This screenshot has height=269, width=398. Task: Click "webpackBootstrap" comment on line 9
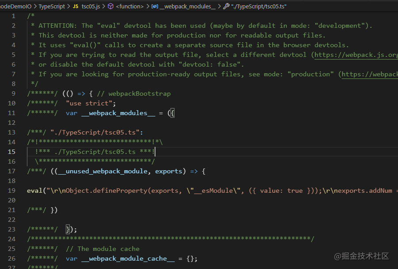(x=140, y=94)
